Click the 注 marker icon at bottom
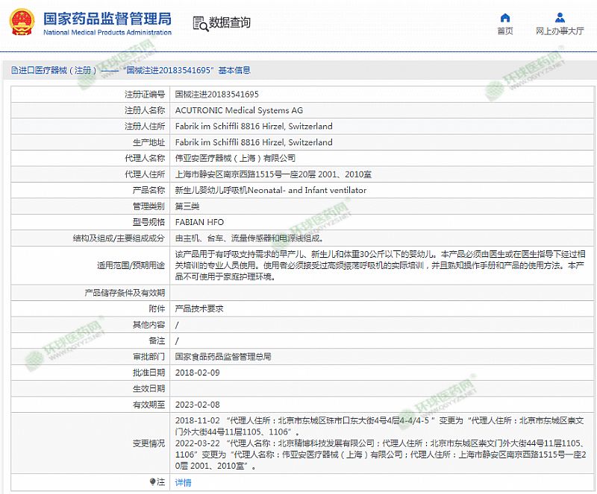597x494 pixels. pos(152,482)
